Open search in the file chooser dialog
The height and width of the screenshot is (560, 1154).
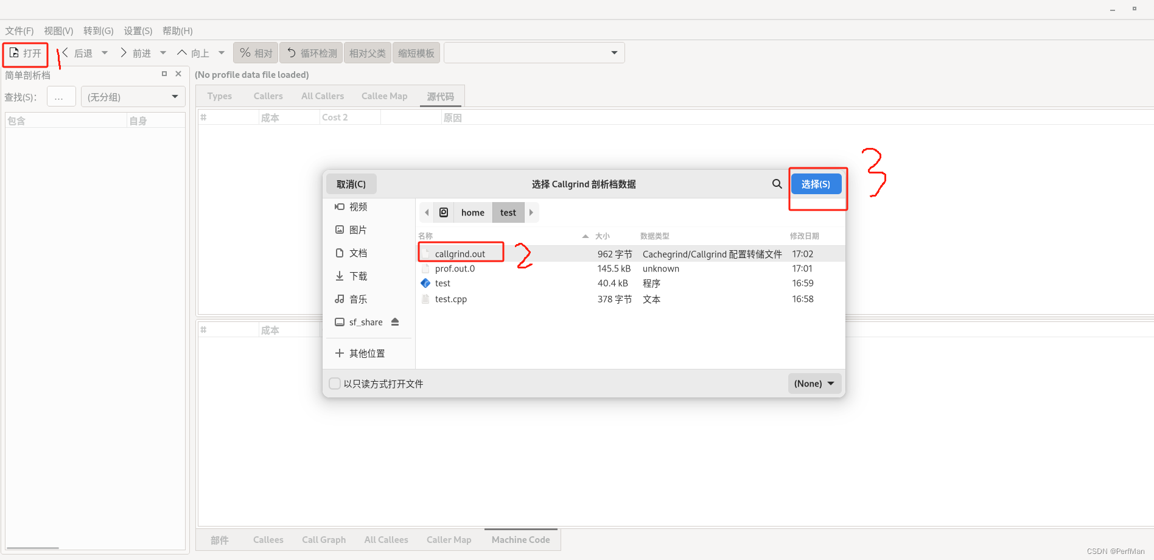[x=777, y=183]
